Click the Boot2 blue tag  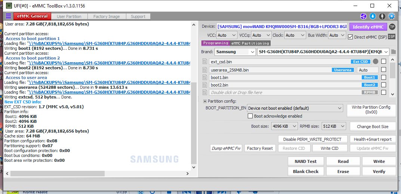coord(370,85)
